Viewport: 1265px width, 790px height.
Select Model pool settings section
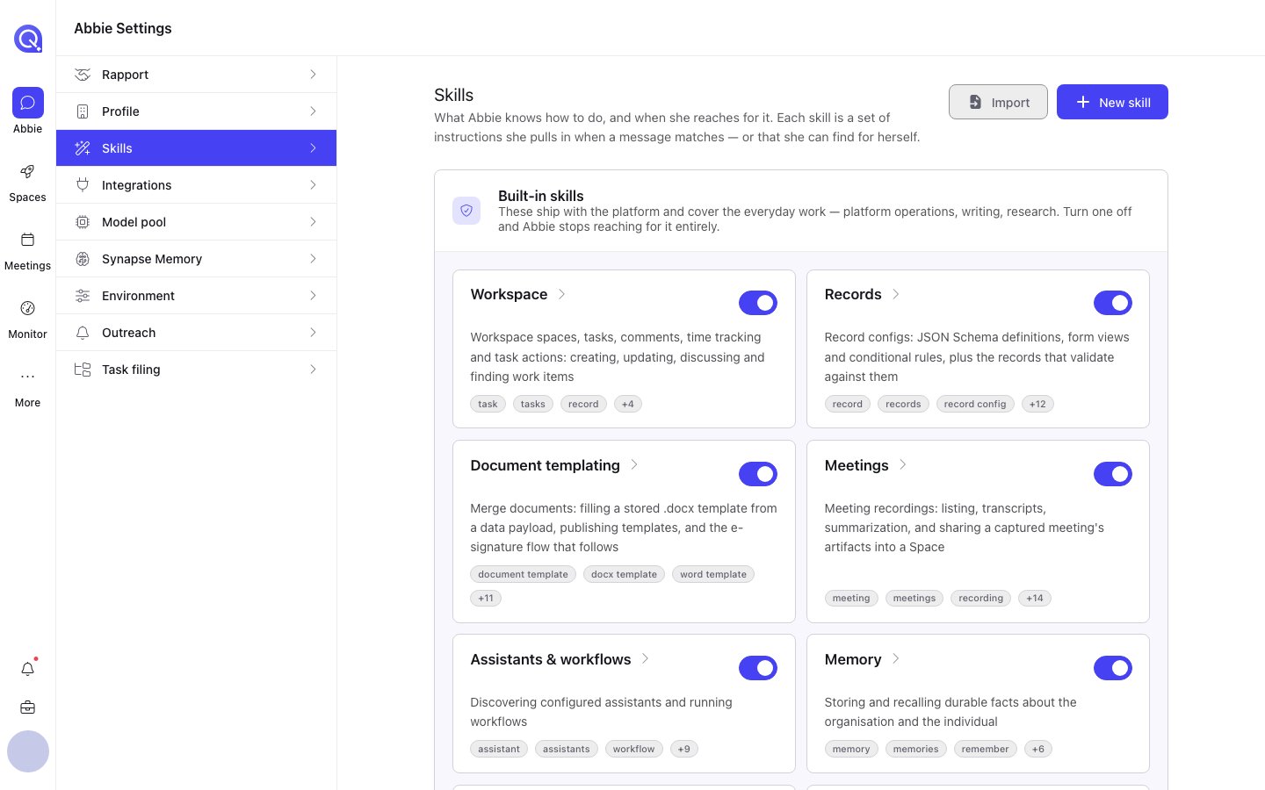click(196, 222)
